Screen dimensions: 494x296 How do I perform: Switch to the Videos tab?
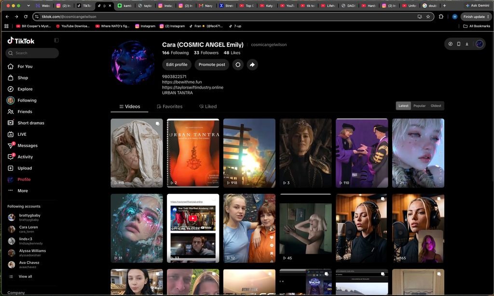[x=129, y=106]
